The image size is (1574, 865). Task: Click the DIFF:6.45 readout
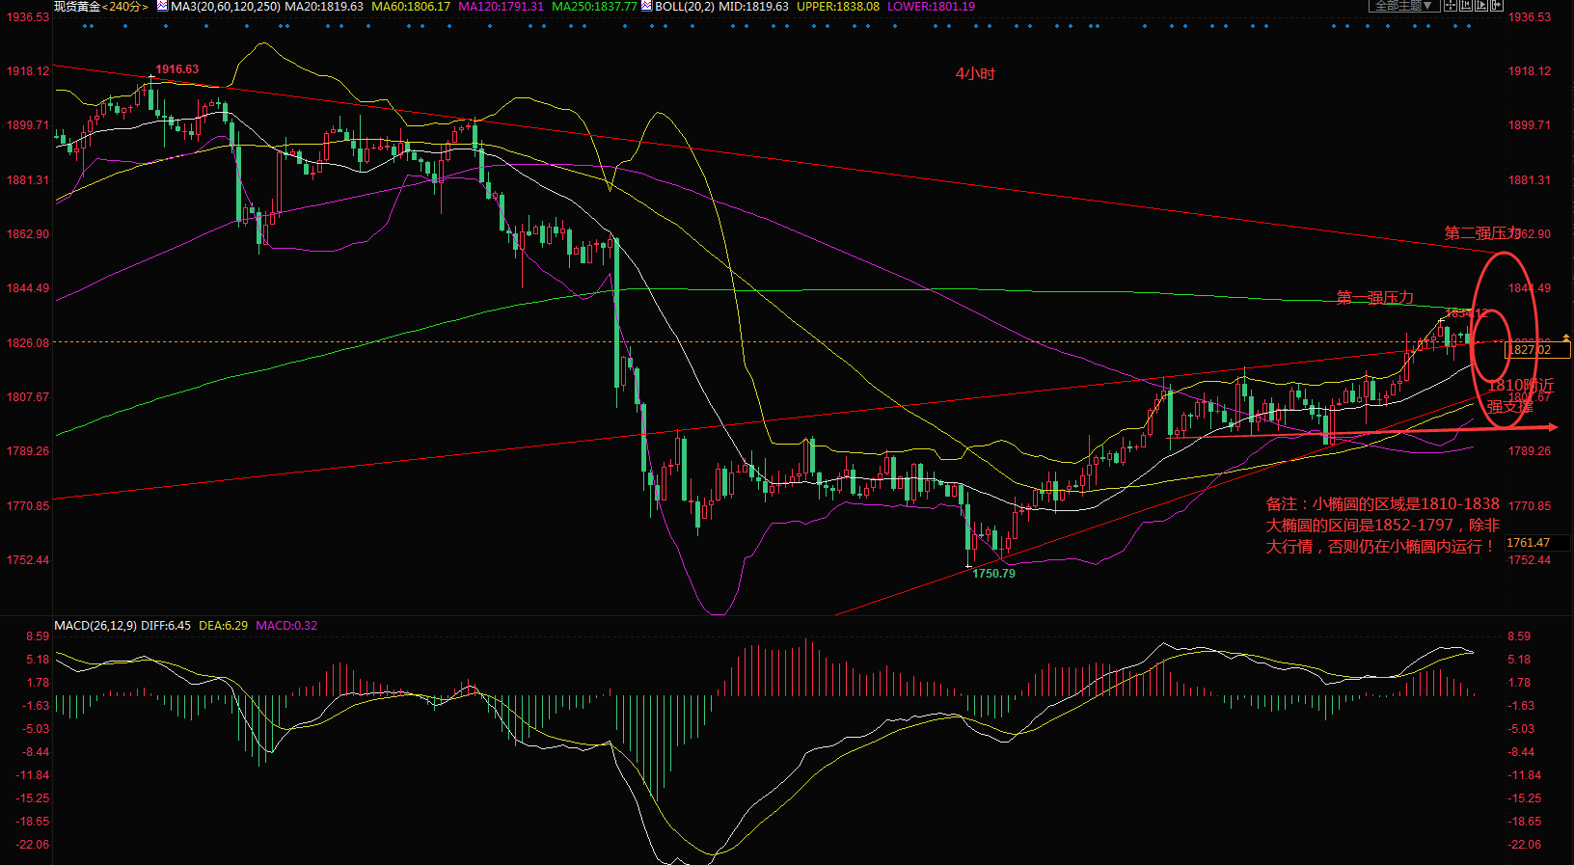pyautogui.click(x=166, y=626)
